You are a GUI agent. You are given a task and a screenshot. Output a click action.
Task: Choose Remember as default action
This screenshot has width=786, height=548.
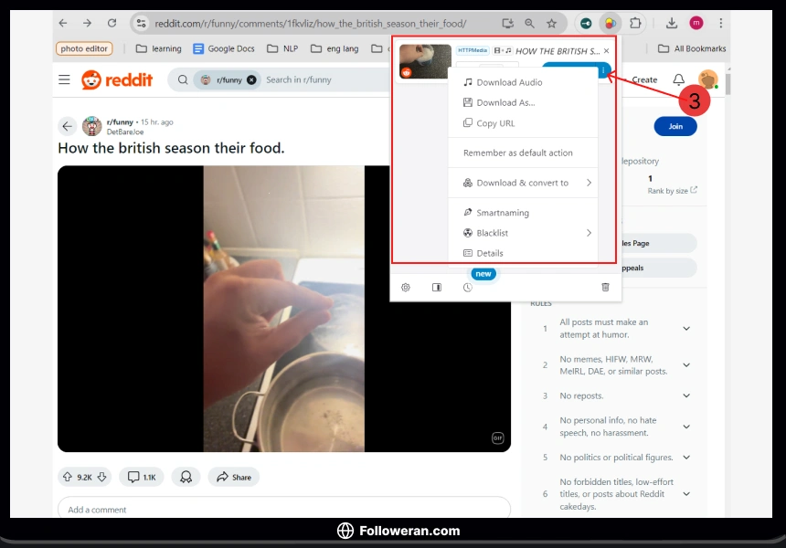(x=517, y=153)
